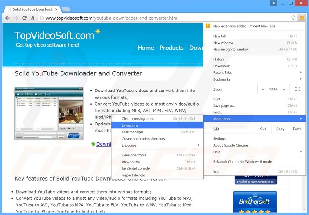
Task: Bookmark this page with the star icon
Action: pos(293,18)
